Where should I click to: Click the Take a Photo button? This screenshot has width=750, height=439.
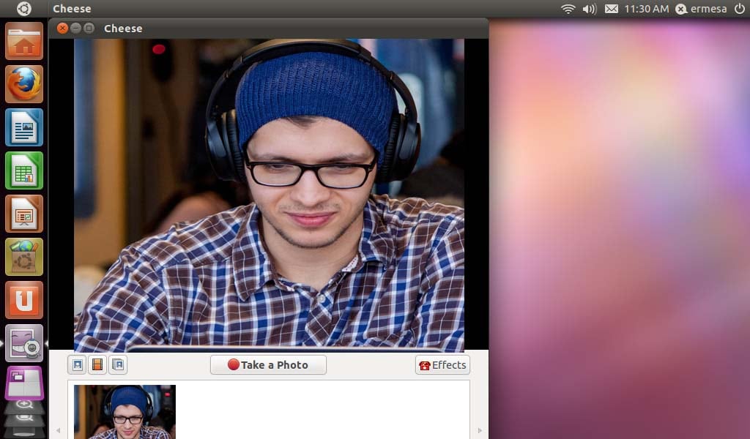pos(268,365)
